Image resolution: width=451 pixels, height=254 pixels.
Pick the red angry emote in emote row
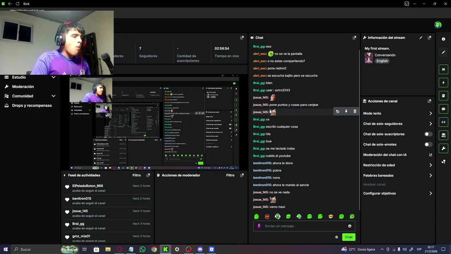[x=267, y=217]
